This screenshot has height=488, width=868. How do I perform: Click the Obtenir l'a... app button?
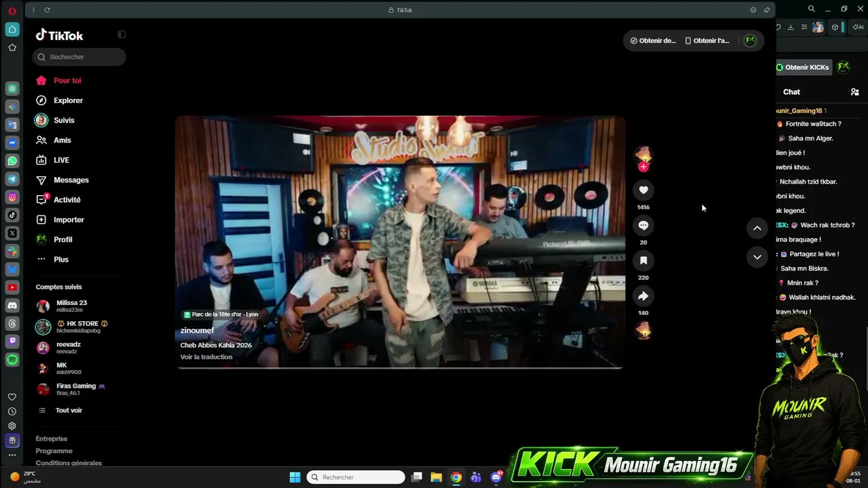coord(707,41)
